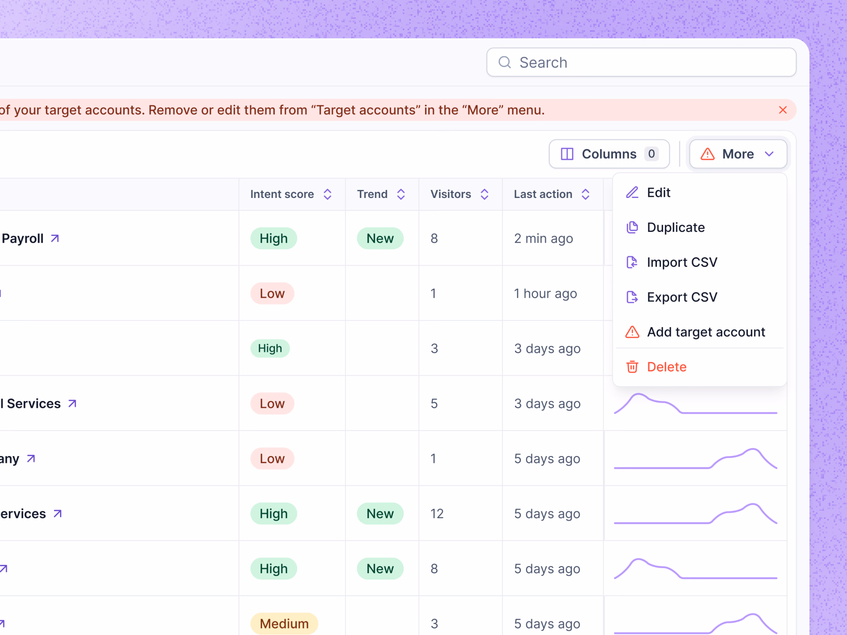Click the search magnifier icon

504,62
